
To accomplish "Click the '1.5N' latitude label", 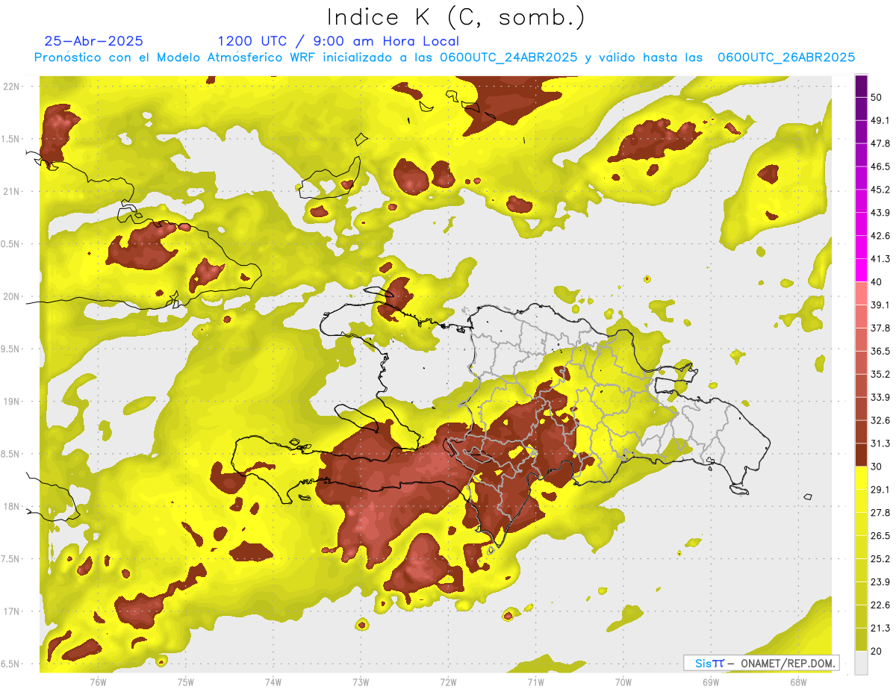I will click(x=10, y=139).
